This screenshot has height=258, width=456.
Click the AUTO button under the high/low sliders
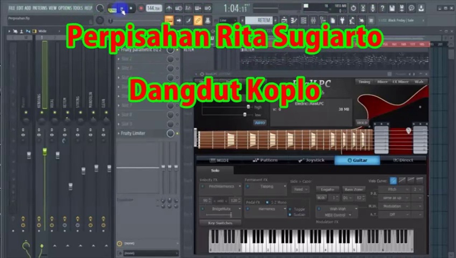tap(260, 123)
